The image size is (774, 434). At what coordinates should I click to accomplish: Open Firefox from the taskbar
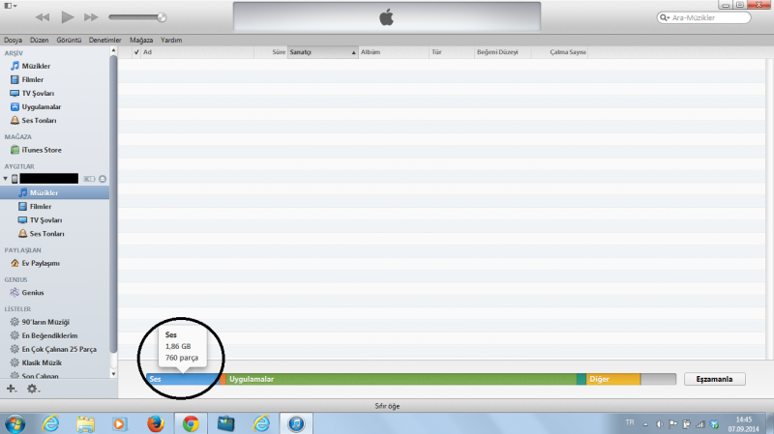(156, 423)
